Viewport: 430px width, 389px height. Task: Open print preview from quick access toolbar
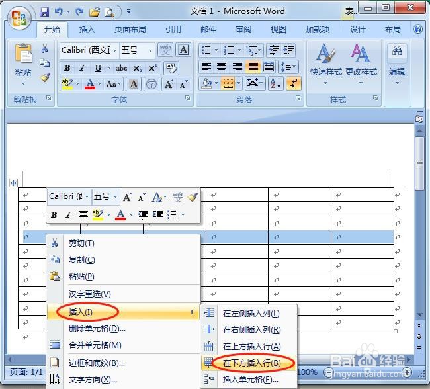click(x=109, y=12)
